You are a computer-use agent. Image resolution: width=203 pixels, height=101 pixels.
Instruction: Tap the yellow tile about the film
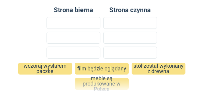(102, 68)
